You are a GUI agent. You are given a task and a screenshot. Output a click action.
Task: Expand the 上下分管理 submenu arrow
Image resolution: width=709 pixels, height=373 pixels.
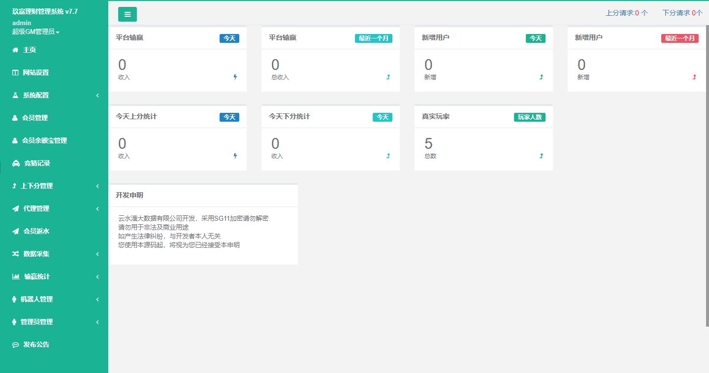pos(97,186)
